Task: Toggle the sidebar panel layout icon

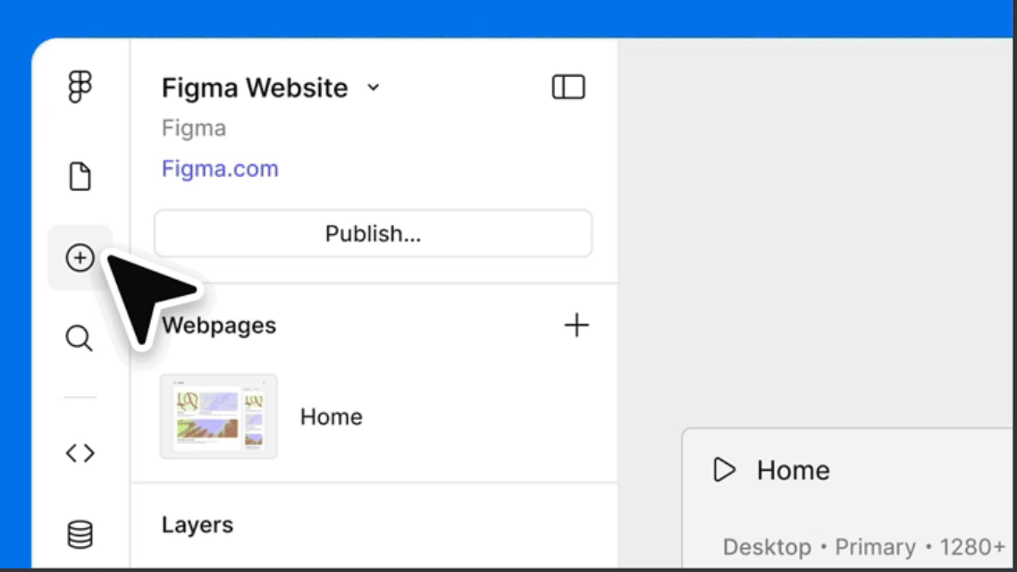Action: point(568,87)
